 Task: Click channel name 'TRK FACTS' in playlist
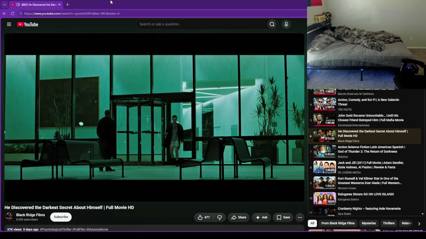344,110
